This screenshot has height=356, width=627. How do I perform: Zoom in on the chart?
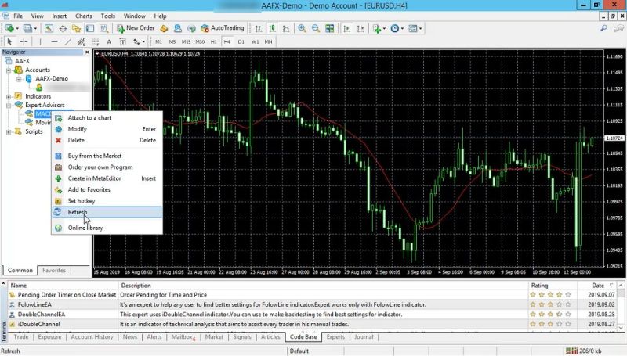303,28
